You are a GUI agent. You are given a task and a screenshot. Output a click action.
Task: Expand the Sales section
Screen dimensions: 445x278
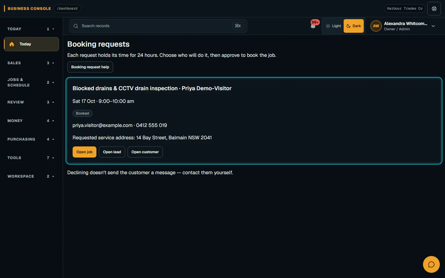[x=31, y=63]
